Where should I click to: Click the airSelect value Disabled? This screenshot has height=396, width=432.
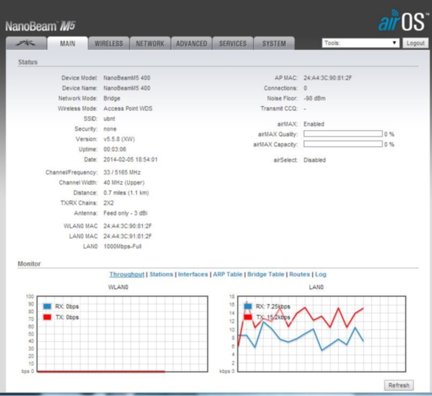pos(314,160)
